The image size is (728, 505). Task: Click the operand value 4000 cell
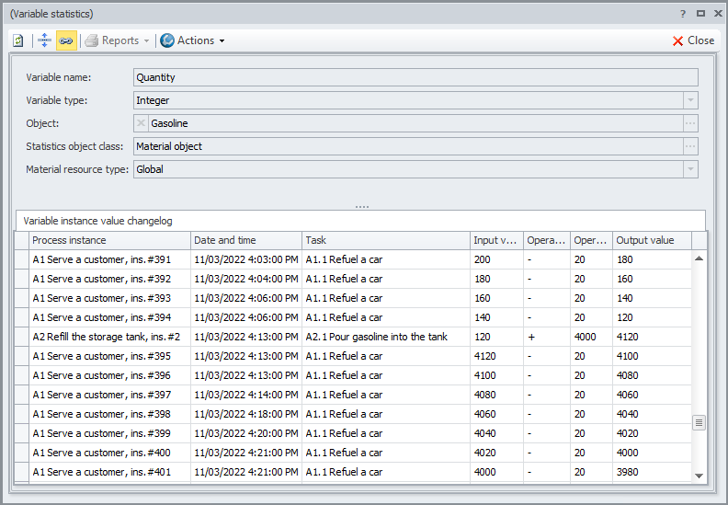point(592,337)
